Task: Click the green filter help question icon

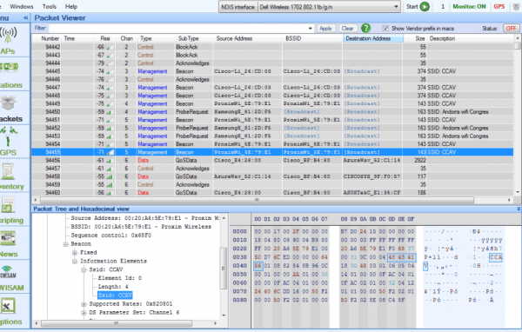Action: pos(366,29)
